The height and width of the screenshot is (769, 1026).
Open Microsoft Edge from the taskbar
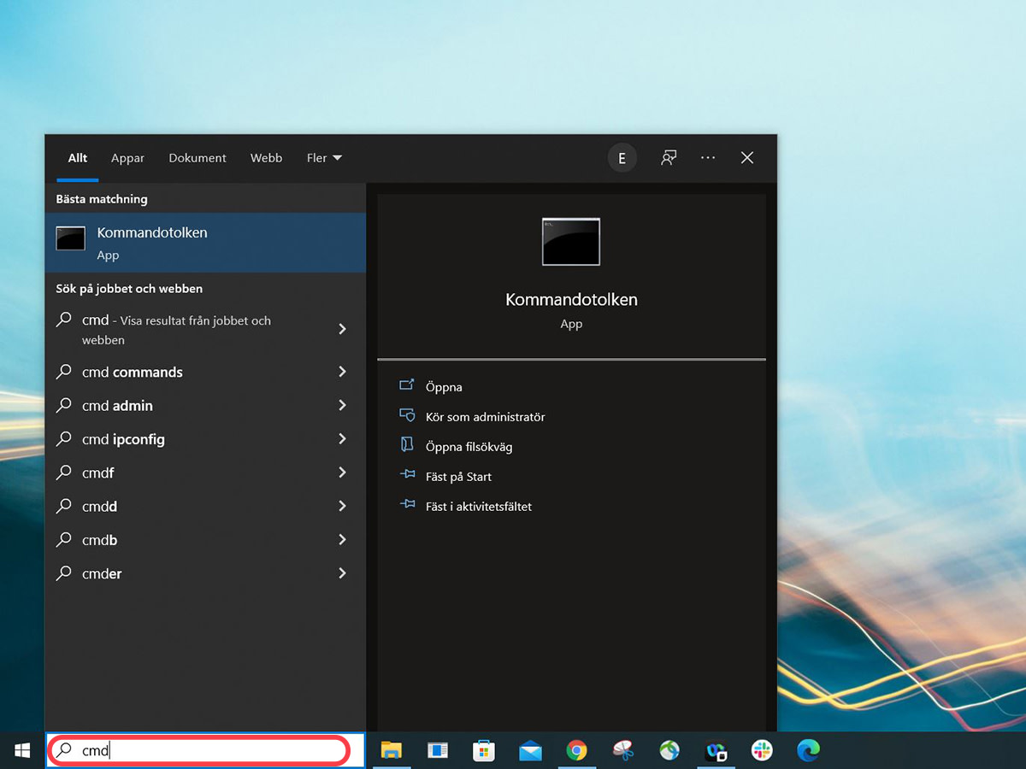coord(808,750)
